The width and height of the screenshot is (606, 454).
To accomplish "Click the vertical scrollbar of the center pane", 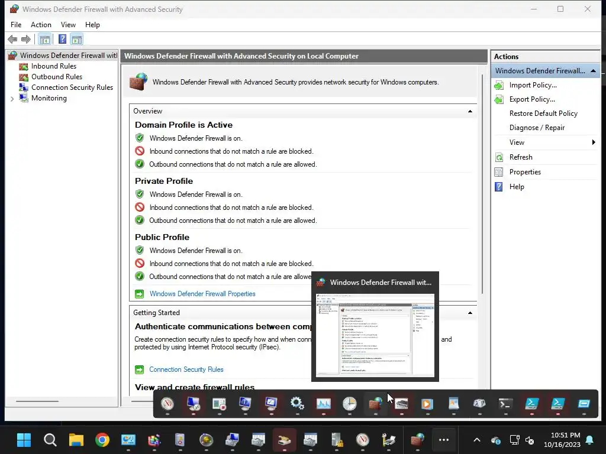I will 482,184.
